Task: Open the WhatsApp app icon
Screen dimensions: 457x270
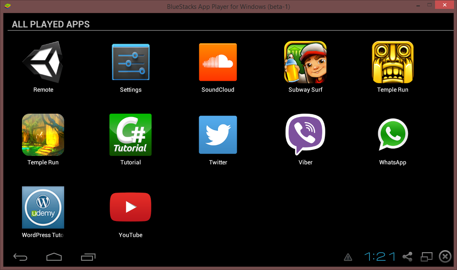Action: 392,134
